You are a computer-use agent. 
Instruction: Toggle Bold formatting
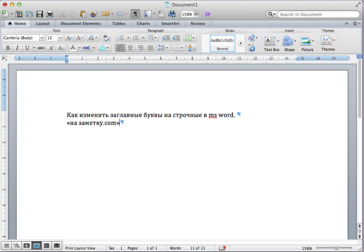7,48
